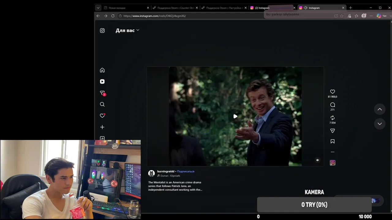Open the browser favorites list icon
Image resolution: width=392 pixels, height=220 pixels.
point(356,16)
